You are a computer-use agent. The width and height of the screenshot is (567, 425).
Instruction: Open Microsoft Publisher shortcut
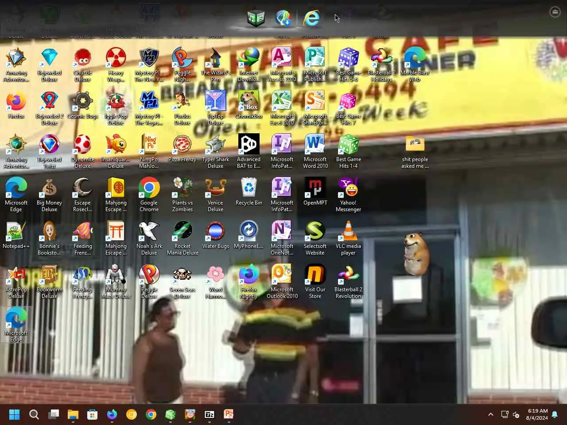click(x=315, y=65)
